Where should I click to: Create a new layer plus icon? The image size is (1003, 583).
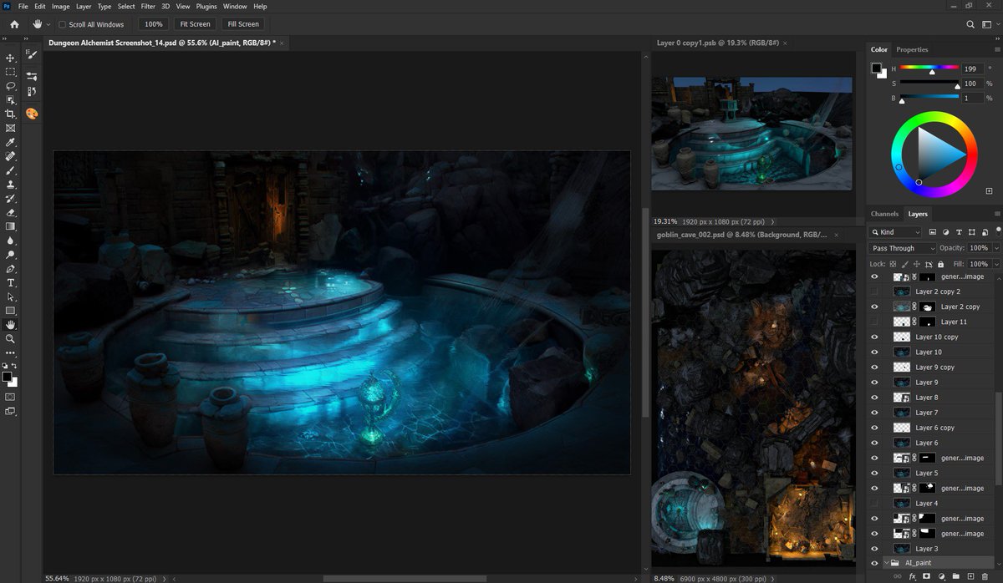[x=970, y=576]
